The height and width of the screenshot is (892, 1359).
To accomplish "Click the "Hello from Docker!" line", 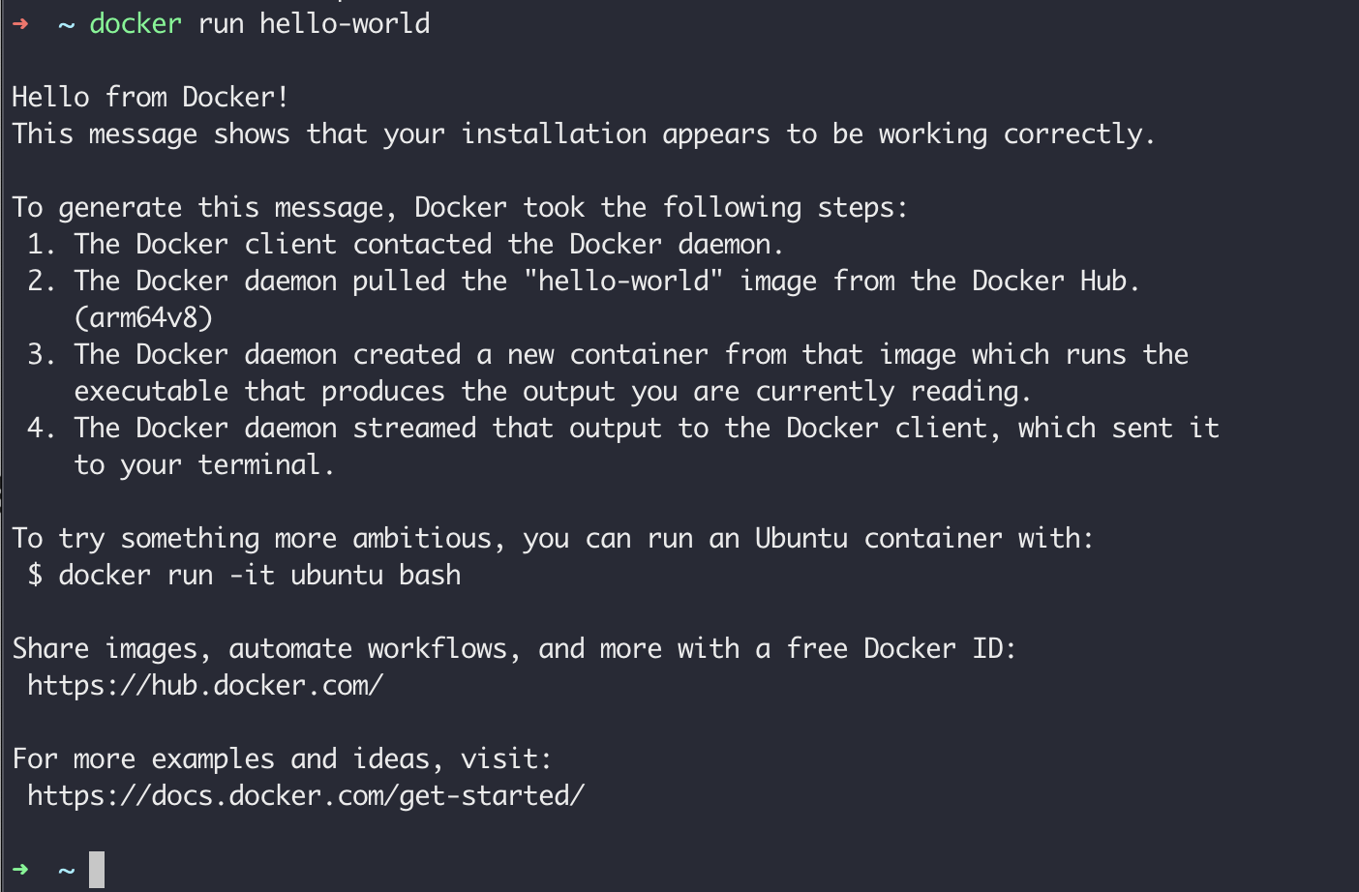I will [x=150, y=97].
